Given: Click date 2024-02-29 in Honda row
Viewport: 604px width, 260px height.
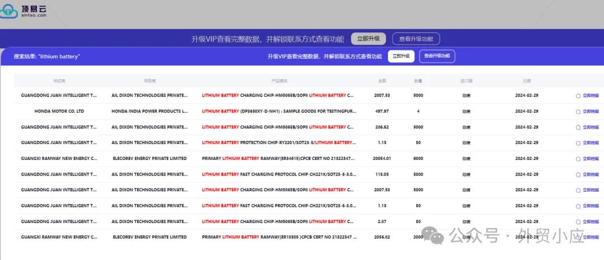Looking at the screenshot, I should pos(527,111).
